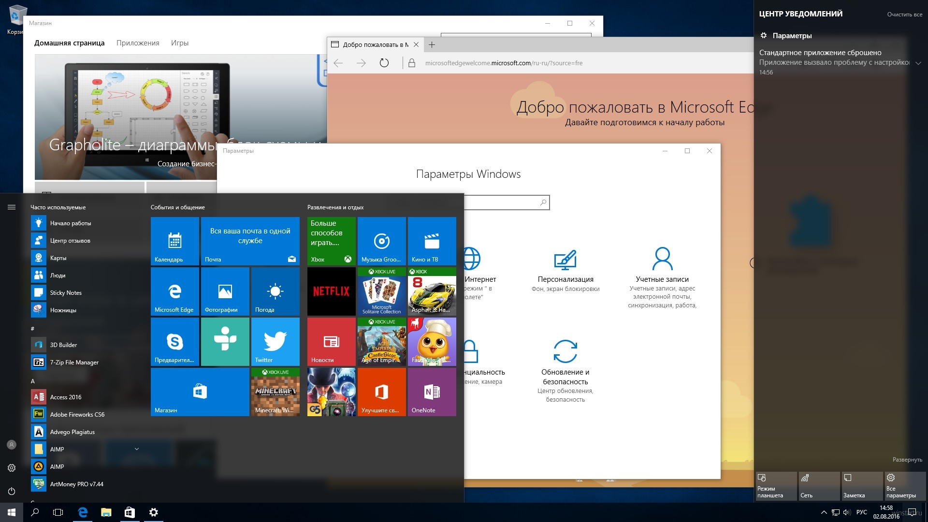Open the Магазин store tile in Start
This screenshot has height=522, width=928.
[x=200, y=391]
